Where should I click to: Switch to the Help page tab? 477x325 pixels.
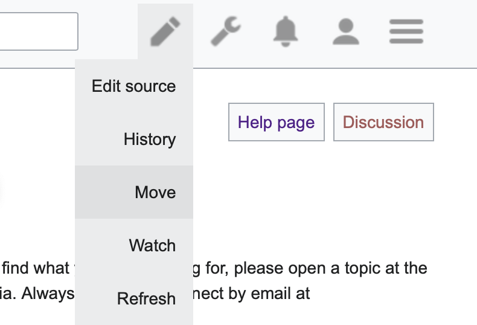coord(277,123)
